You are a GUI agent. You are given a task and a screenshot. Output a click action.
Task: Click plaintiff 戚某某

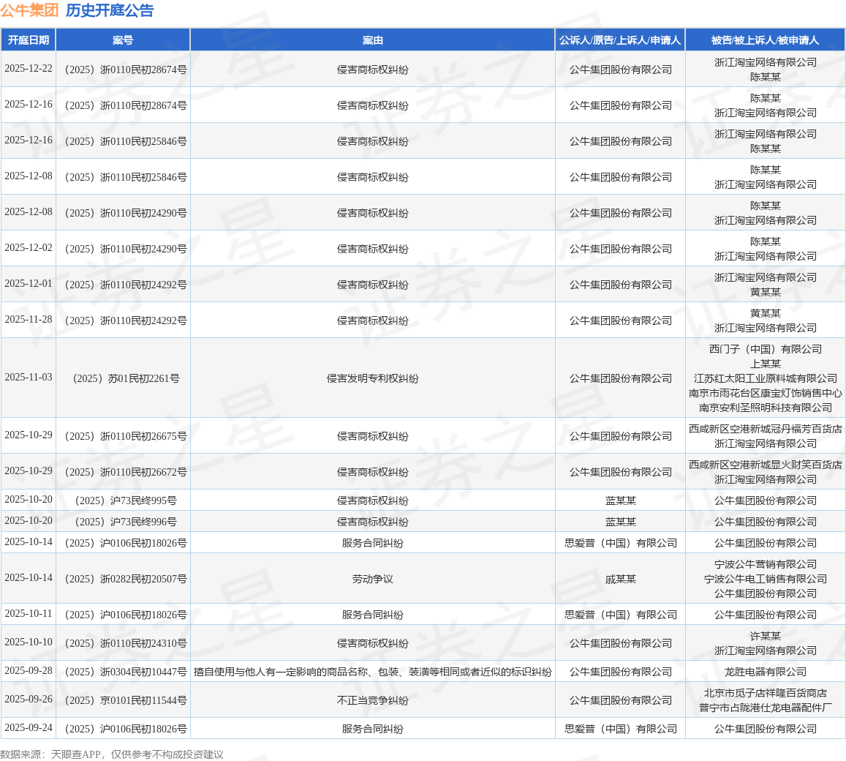coord(621,579)
